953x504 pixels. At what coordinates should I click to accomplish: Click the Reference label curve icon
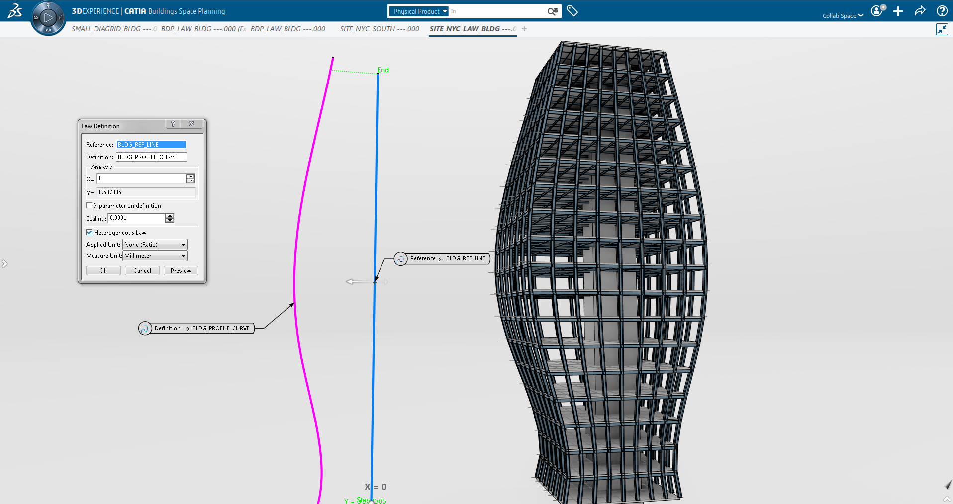[400, 259]
